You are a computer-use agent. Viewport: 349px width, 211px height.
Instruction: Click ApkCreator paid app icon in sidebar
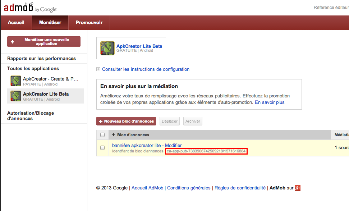pos(16,81)
